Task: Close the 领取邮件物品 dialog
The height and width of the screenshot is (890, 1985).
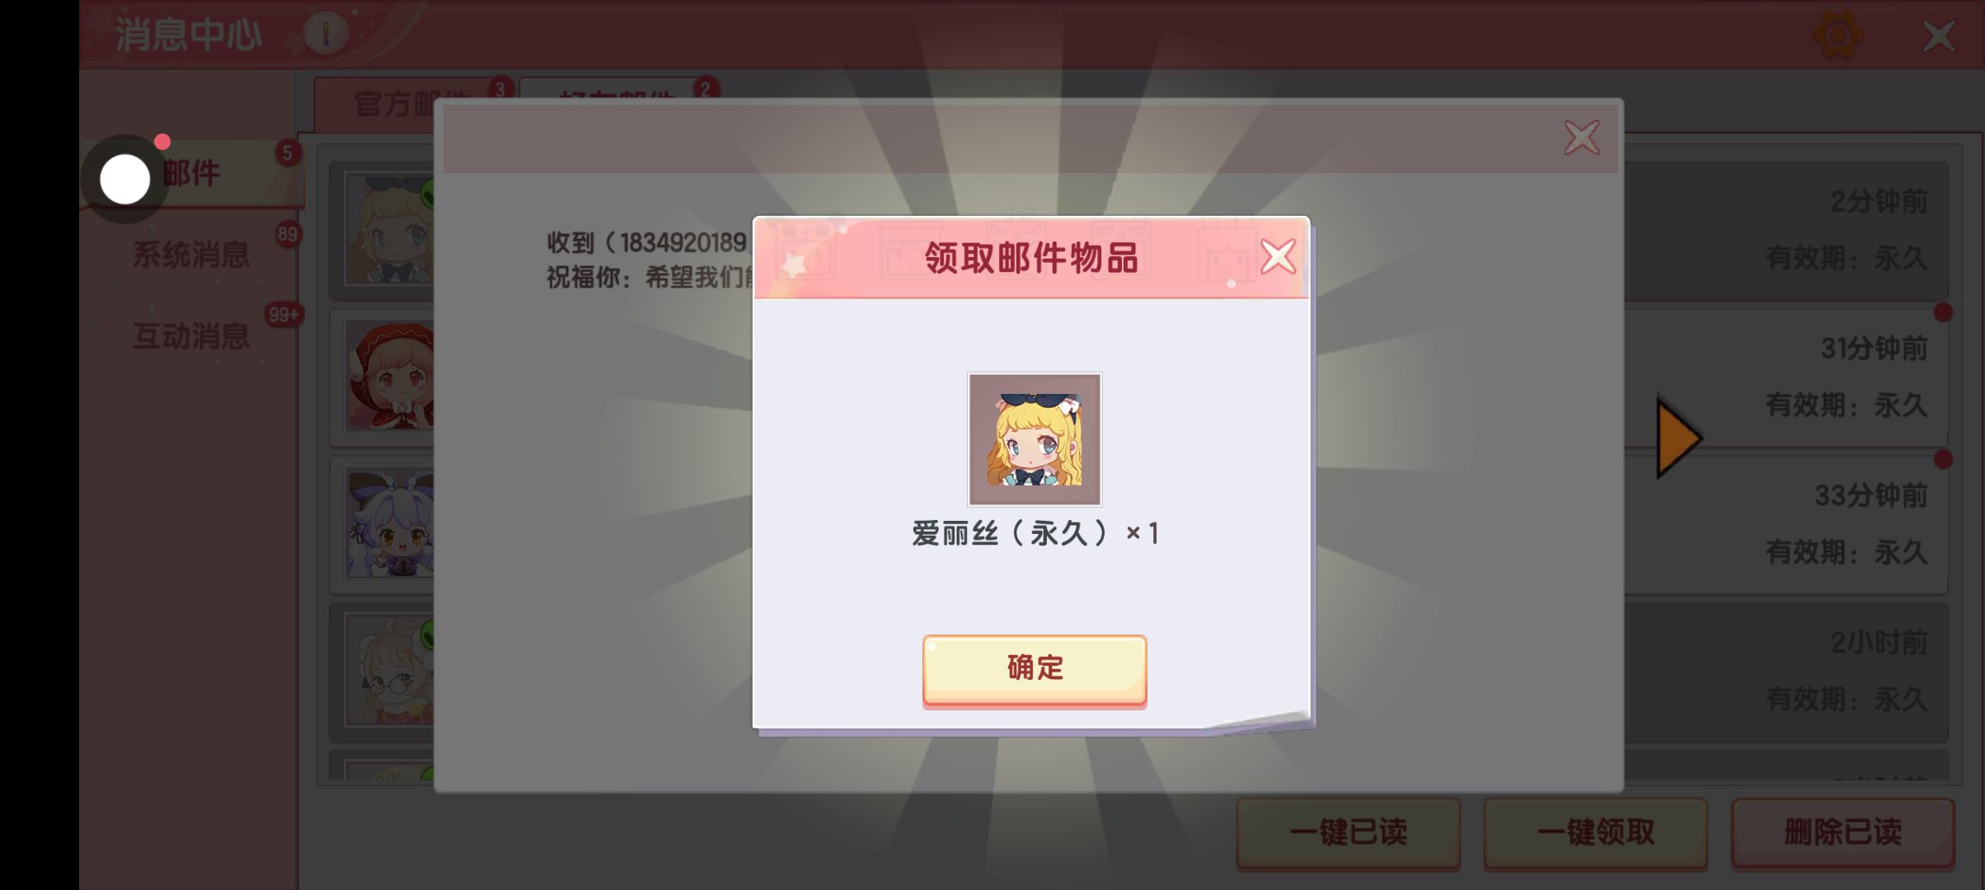Action: (x=1278, y=257)
